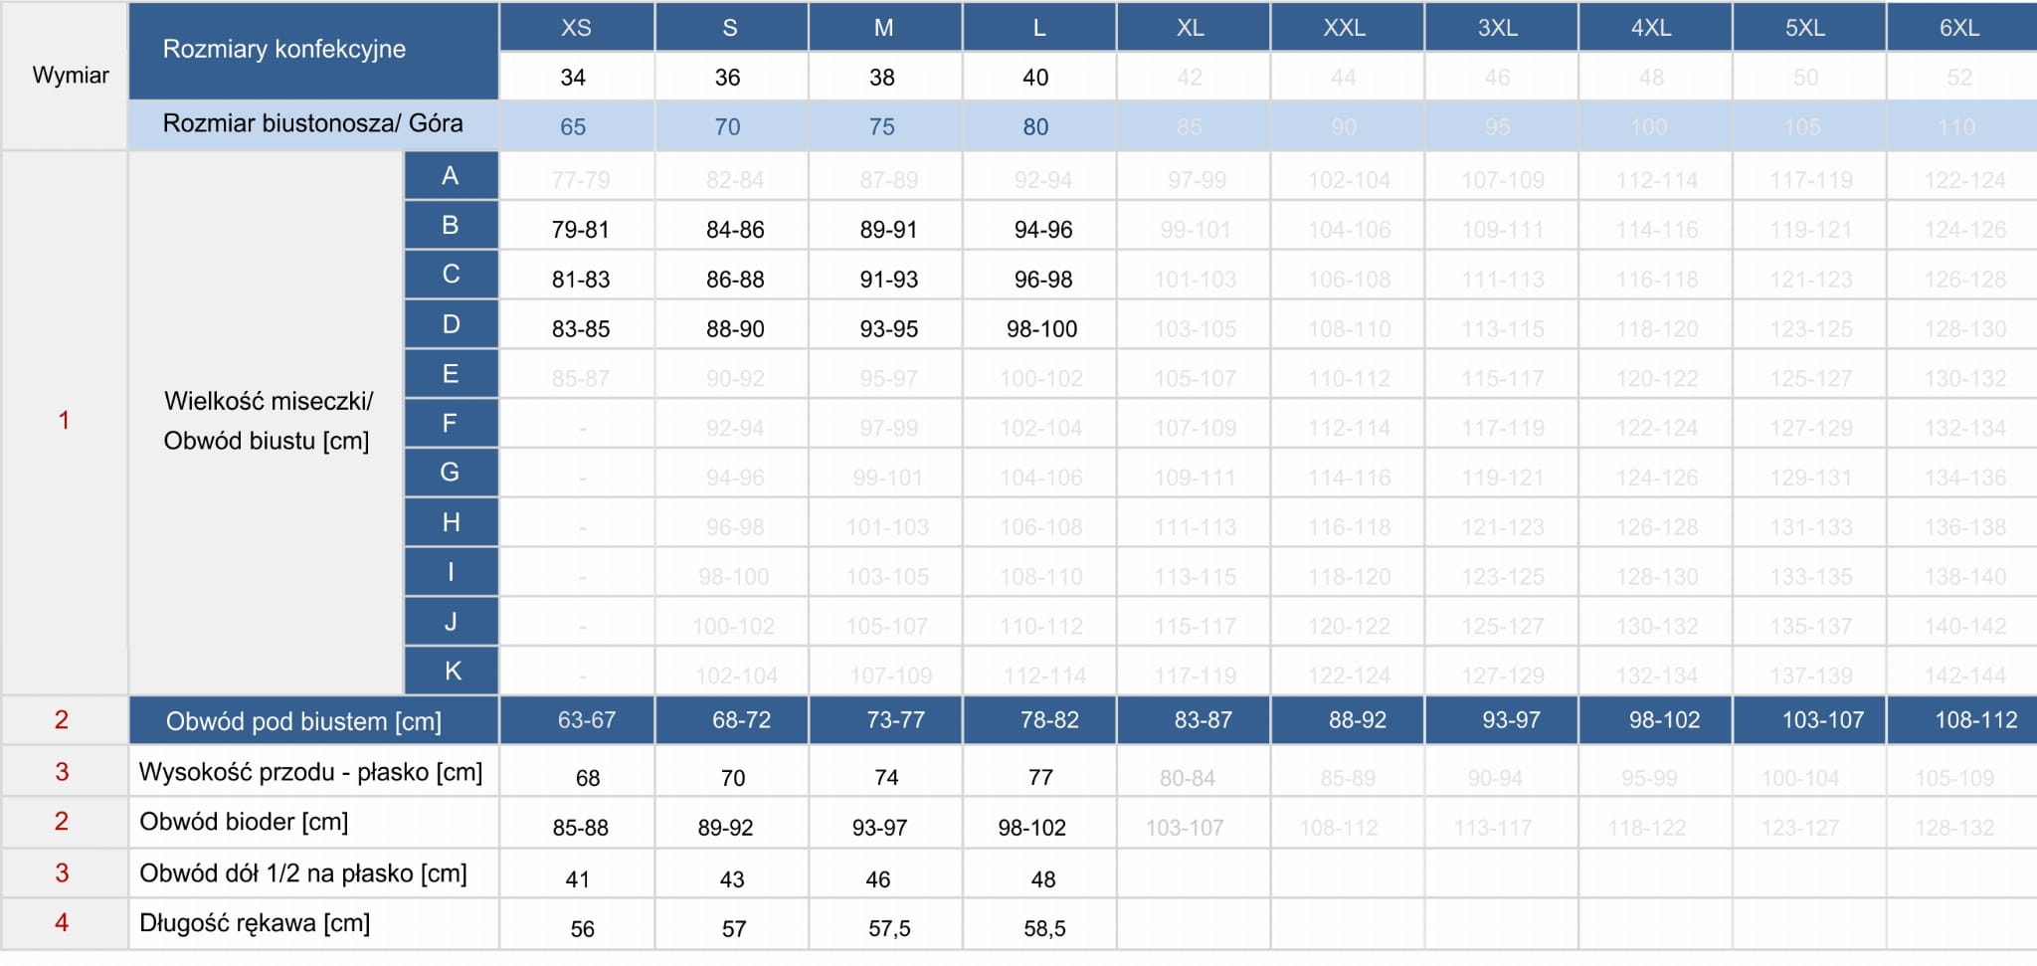Select the "Obwód pod biustem [cm]" row label

pos(303,721)
